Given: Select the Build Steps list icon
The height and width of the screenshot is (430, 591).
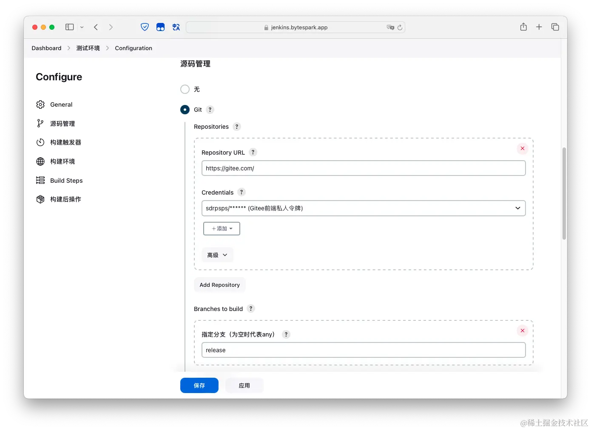Looking at the screenshot, I should point(40,180).
